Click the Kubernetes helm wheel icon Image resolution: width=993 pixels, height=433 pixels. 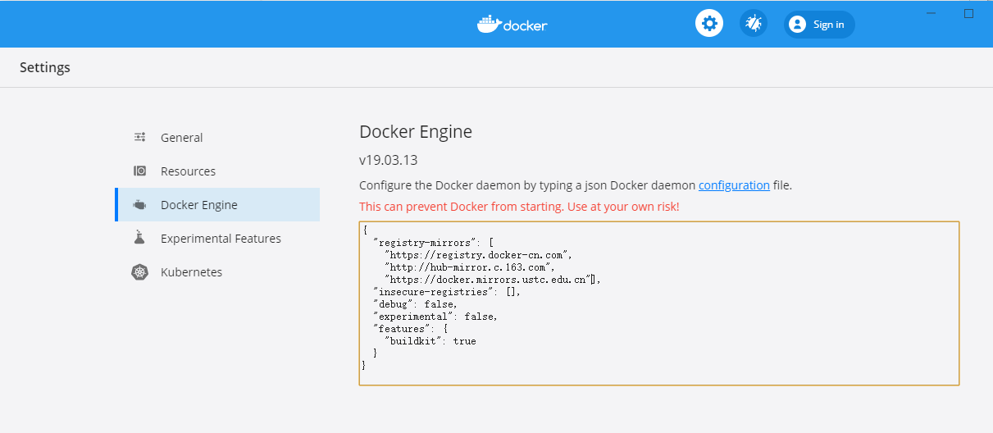click(x=140, y=272)
